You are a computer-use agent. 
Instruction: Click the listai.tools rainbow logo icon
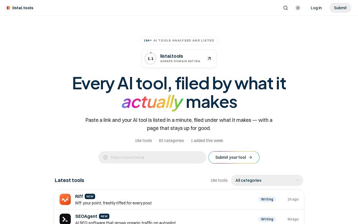click(8, 8)
